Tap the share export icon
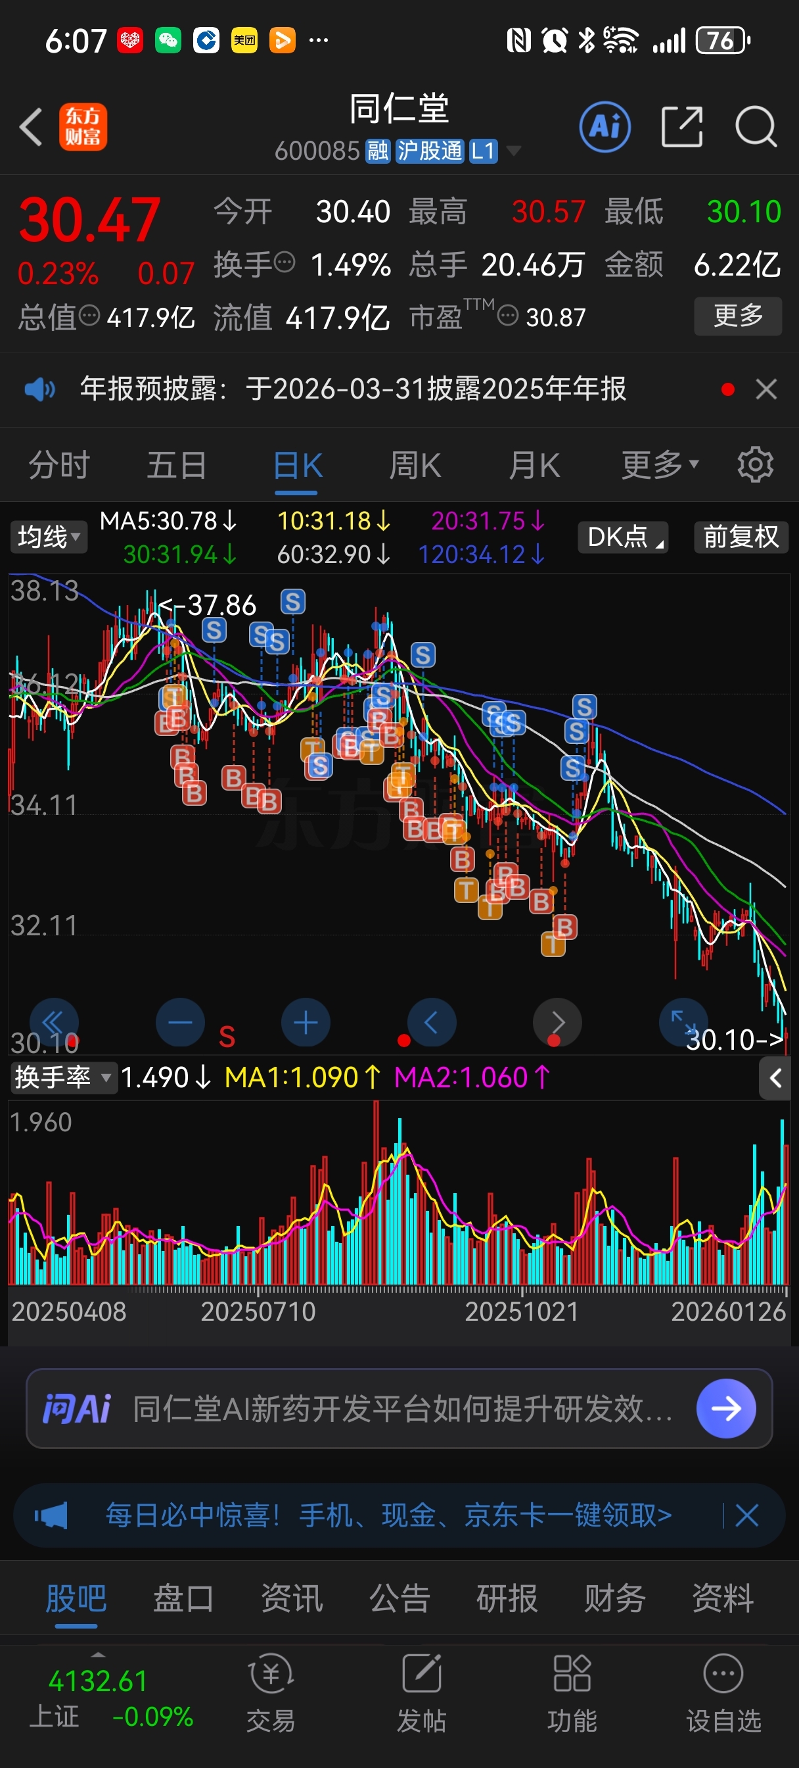This screenshot has height=1768, width=799. (x=682, y=127)
